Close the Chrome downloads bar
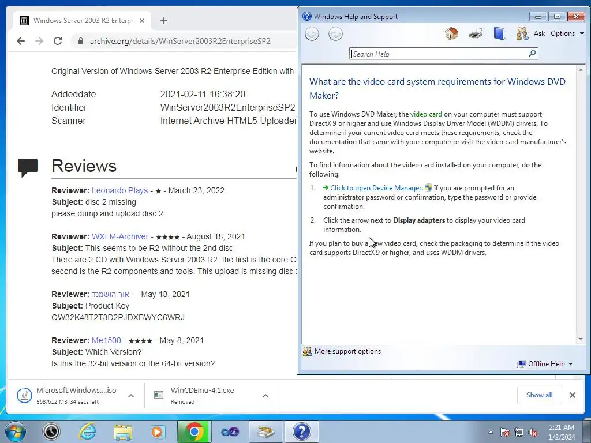Viewport: 591px width, 443px height. pos(572,395)
